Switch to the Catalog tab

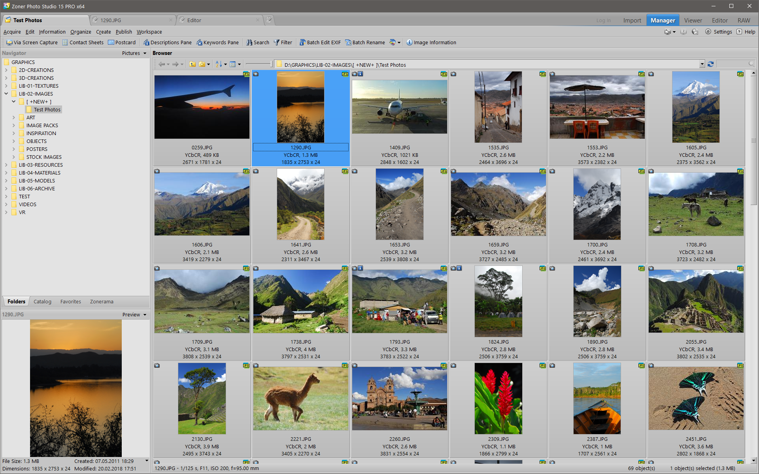point(42,301)
